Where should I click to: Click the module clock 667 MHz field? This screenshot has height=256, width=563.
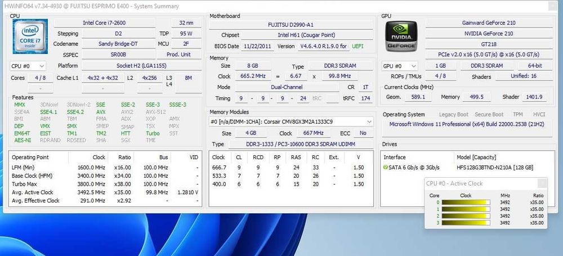pos(314,133)
